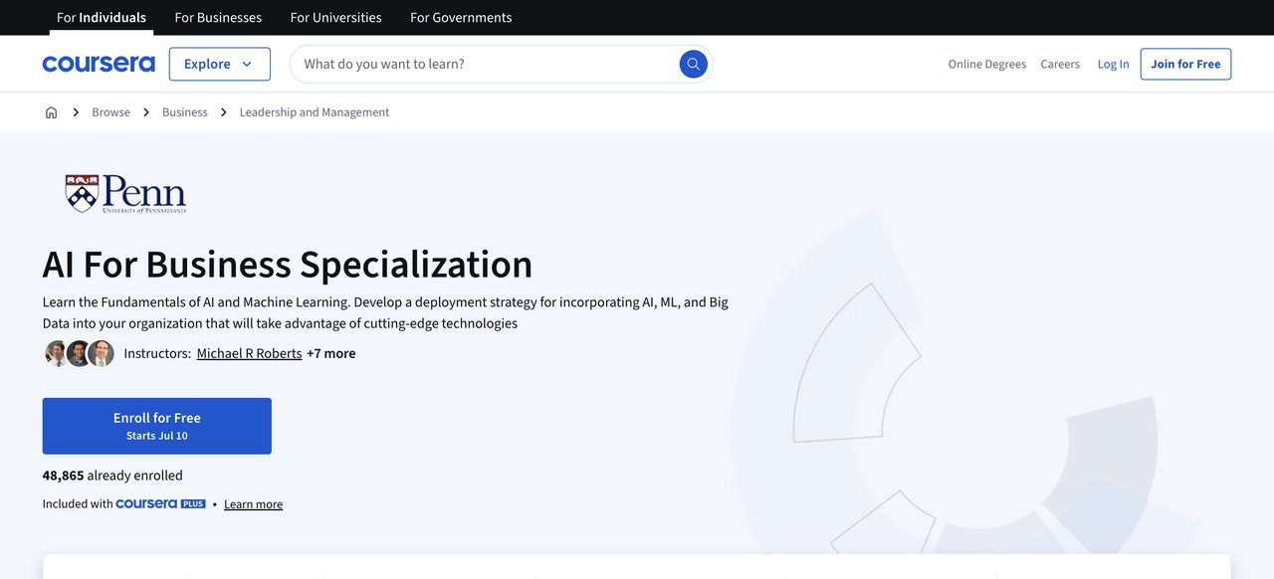Screen dimensions: 1274x579
Task: Open the Browse breadcrumb menu
Action: pos(109,111)
